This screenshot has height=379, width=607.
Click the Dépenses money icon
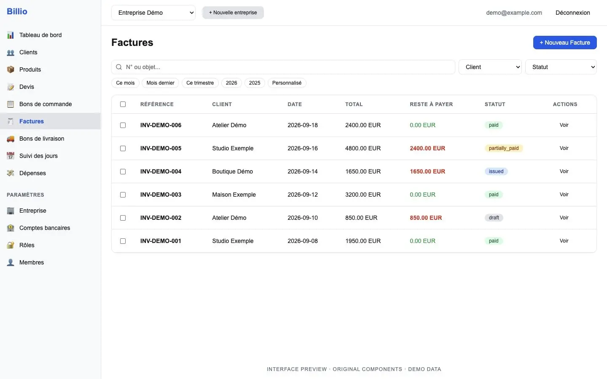[11, 173]
